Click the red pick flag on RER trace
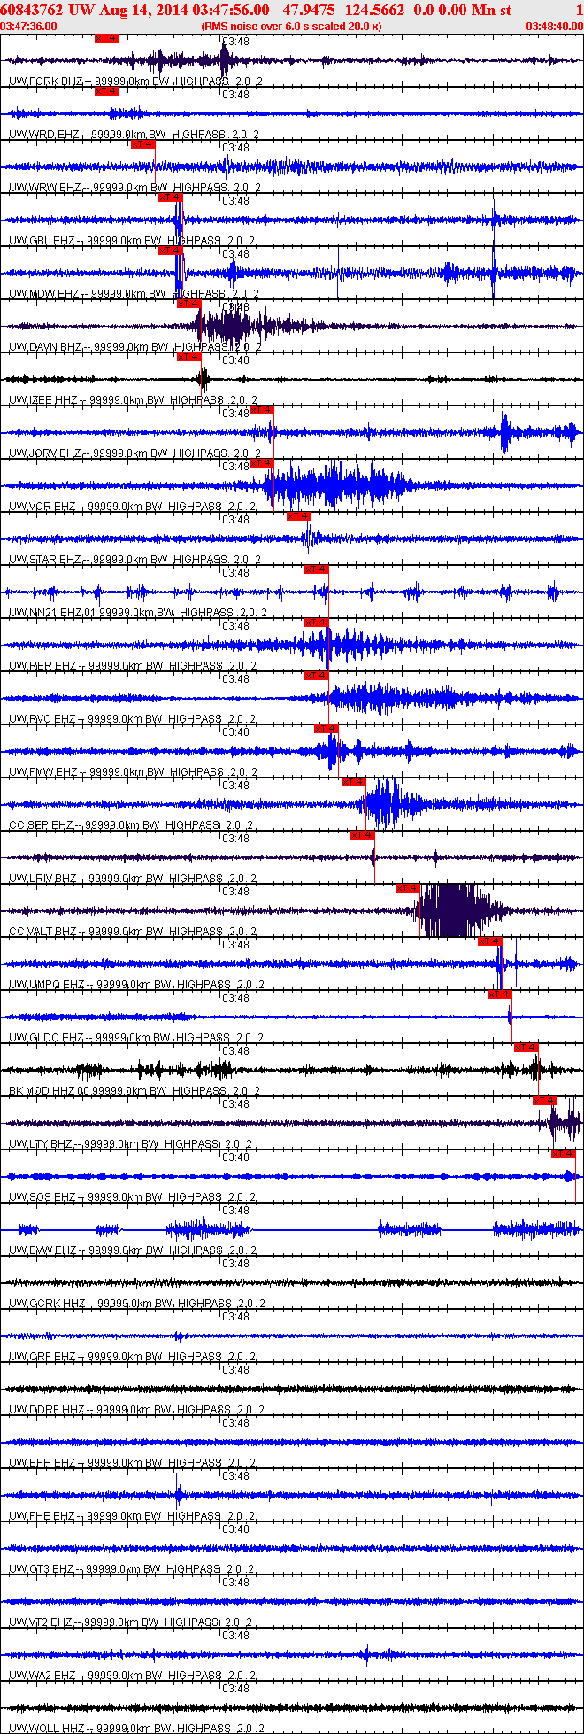The image size is (584, 1734). click(x=316, y=623)
